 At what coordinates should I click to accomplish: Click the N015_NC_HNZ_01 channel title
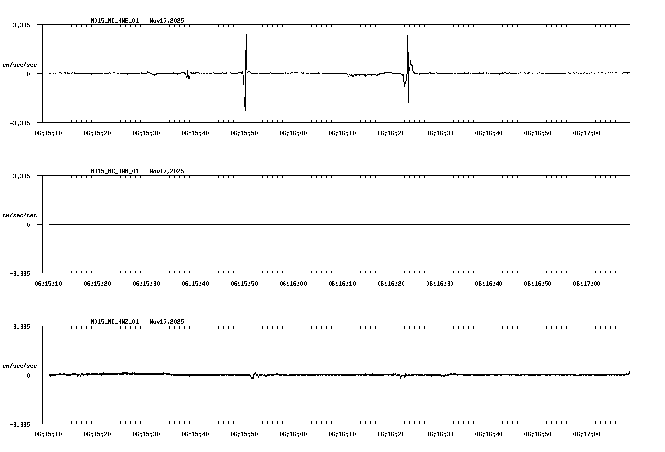[114, 322]
